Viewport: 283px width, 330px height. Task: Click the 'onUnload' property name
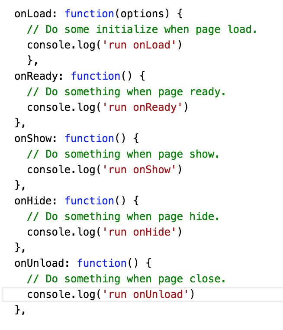39,263
